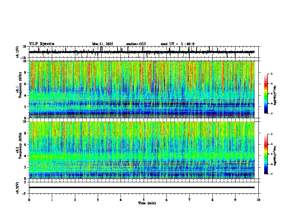
Task: Click inside the ch.1 spectrogram panel
Action: coord(142,89)
